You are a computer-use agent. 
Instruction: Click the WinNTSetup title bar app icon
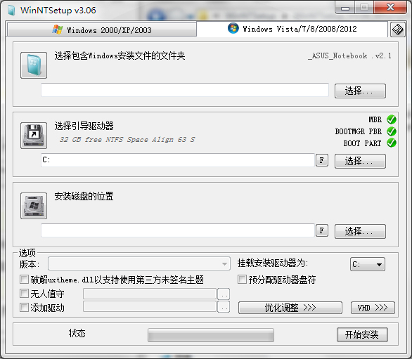click(x=11, y=11)
